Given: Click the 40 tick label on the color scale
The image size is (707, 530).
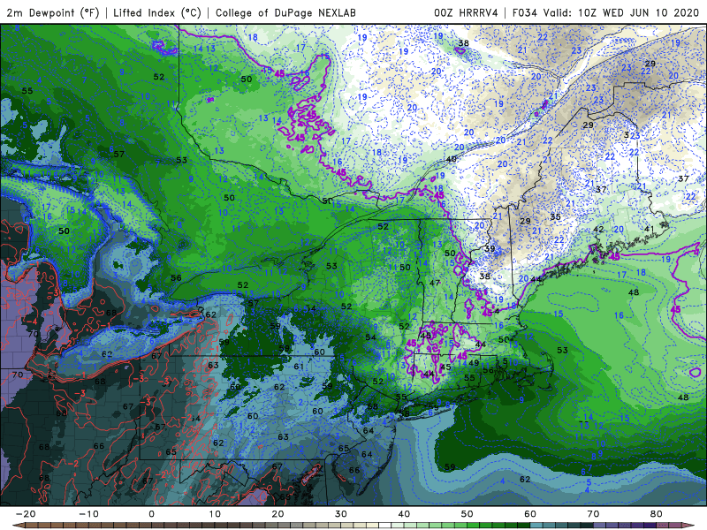Looking at the screenshot, I should 404,514.
